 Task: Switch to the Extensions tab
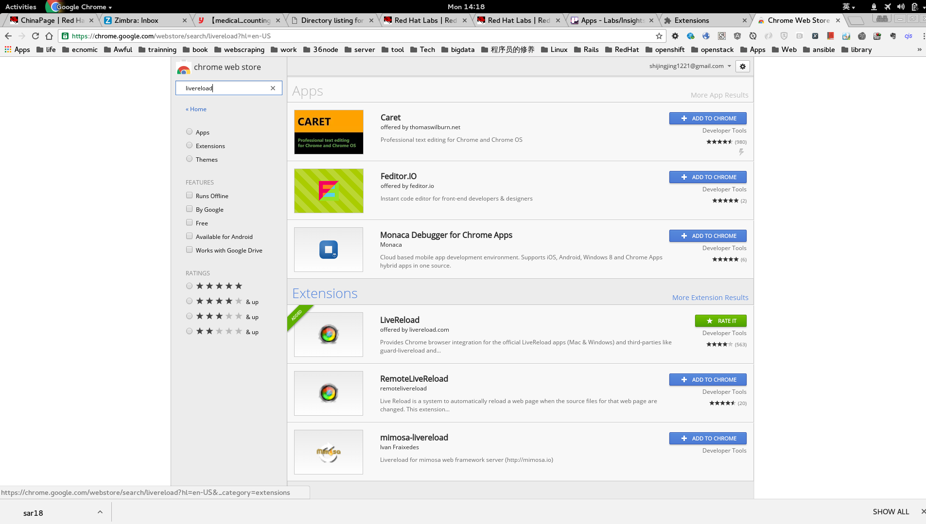pyautogui.click(x=704, y=20)
